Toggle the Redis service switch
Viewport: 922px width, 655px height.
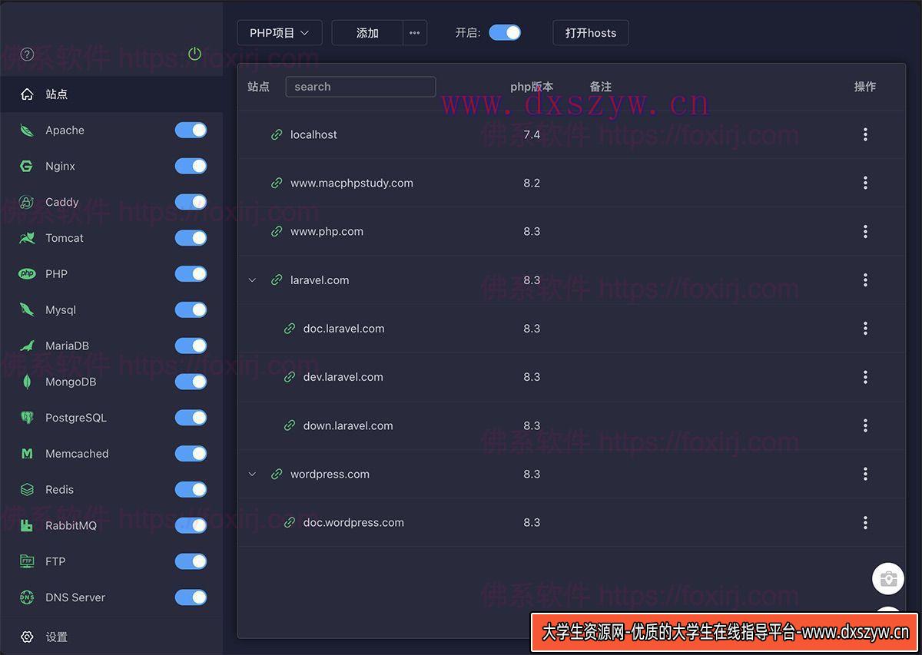(x=191, y=489)
